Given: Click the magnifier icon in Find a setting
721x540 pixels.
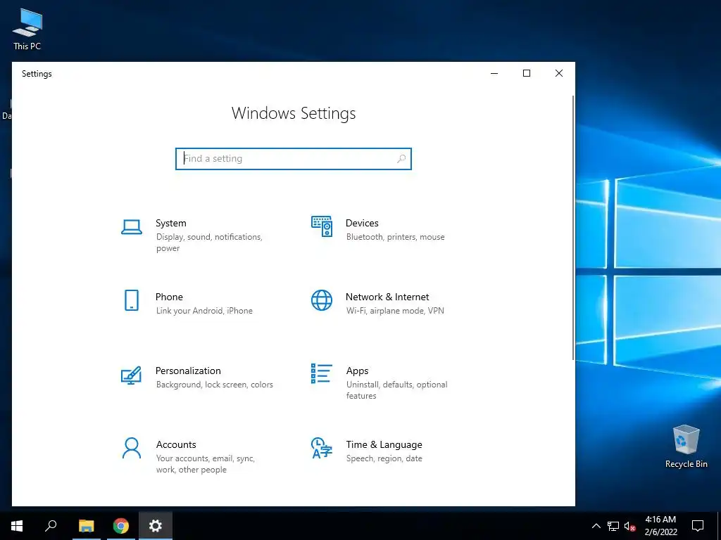Looking at the screenshot, I should click(401, 158).
